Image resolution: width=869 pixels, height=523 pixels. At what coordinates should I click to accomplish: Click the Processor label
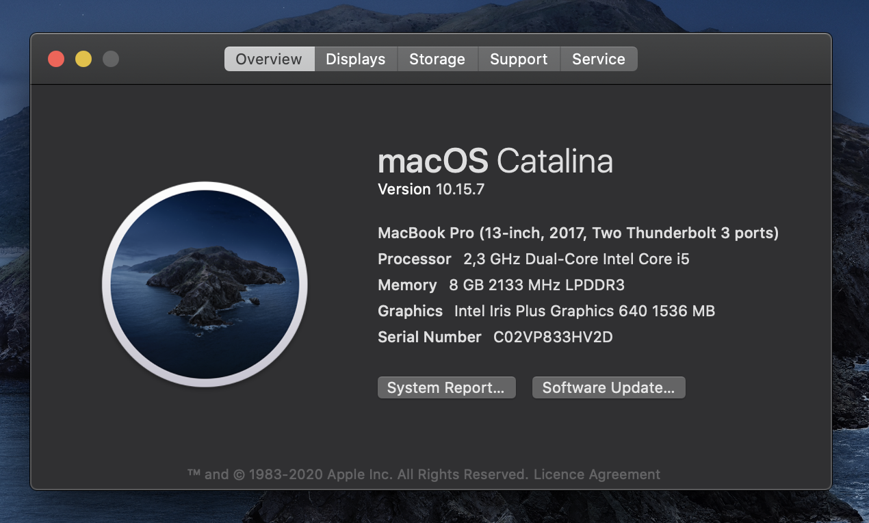click(x=415, y=259)
